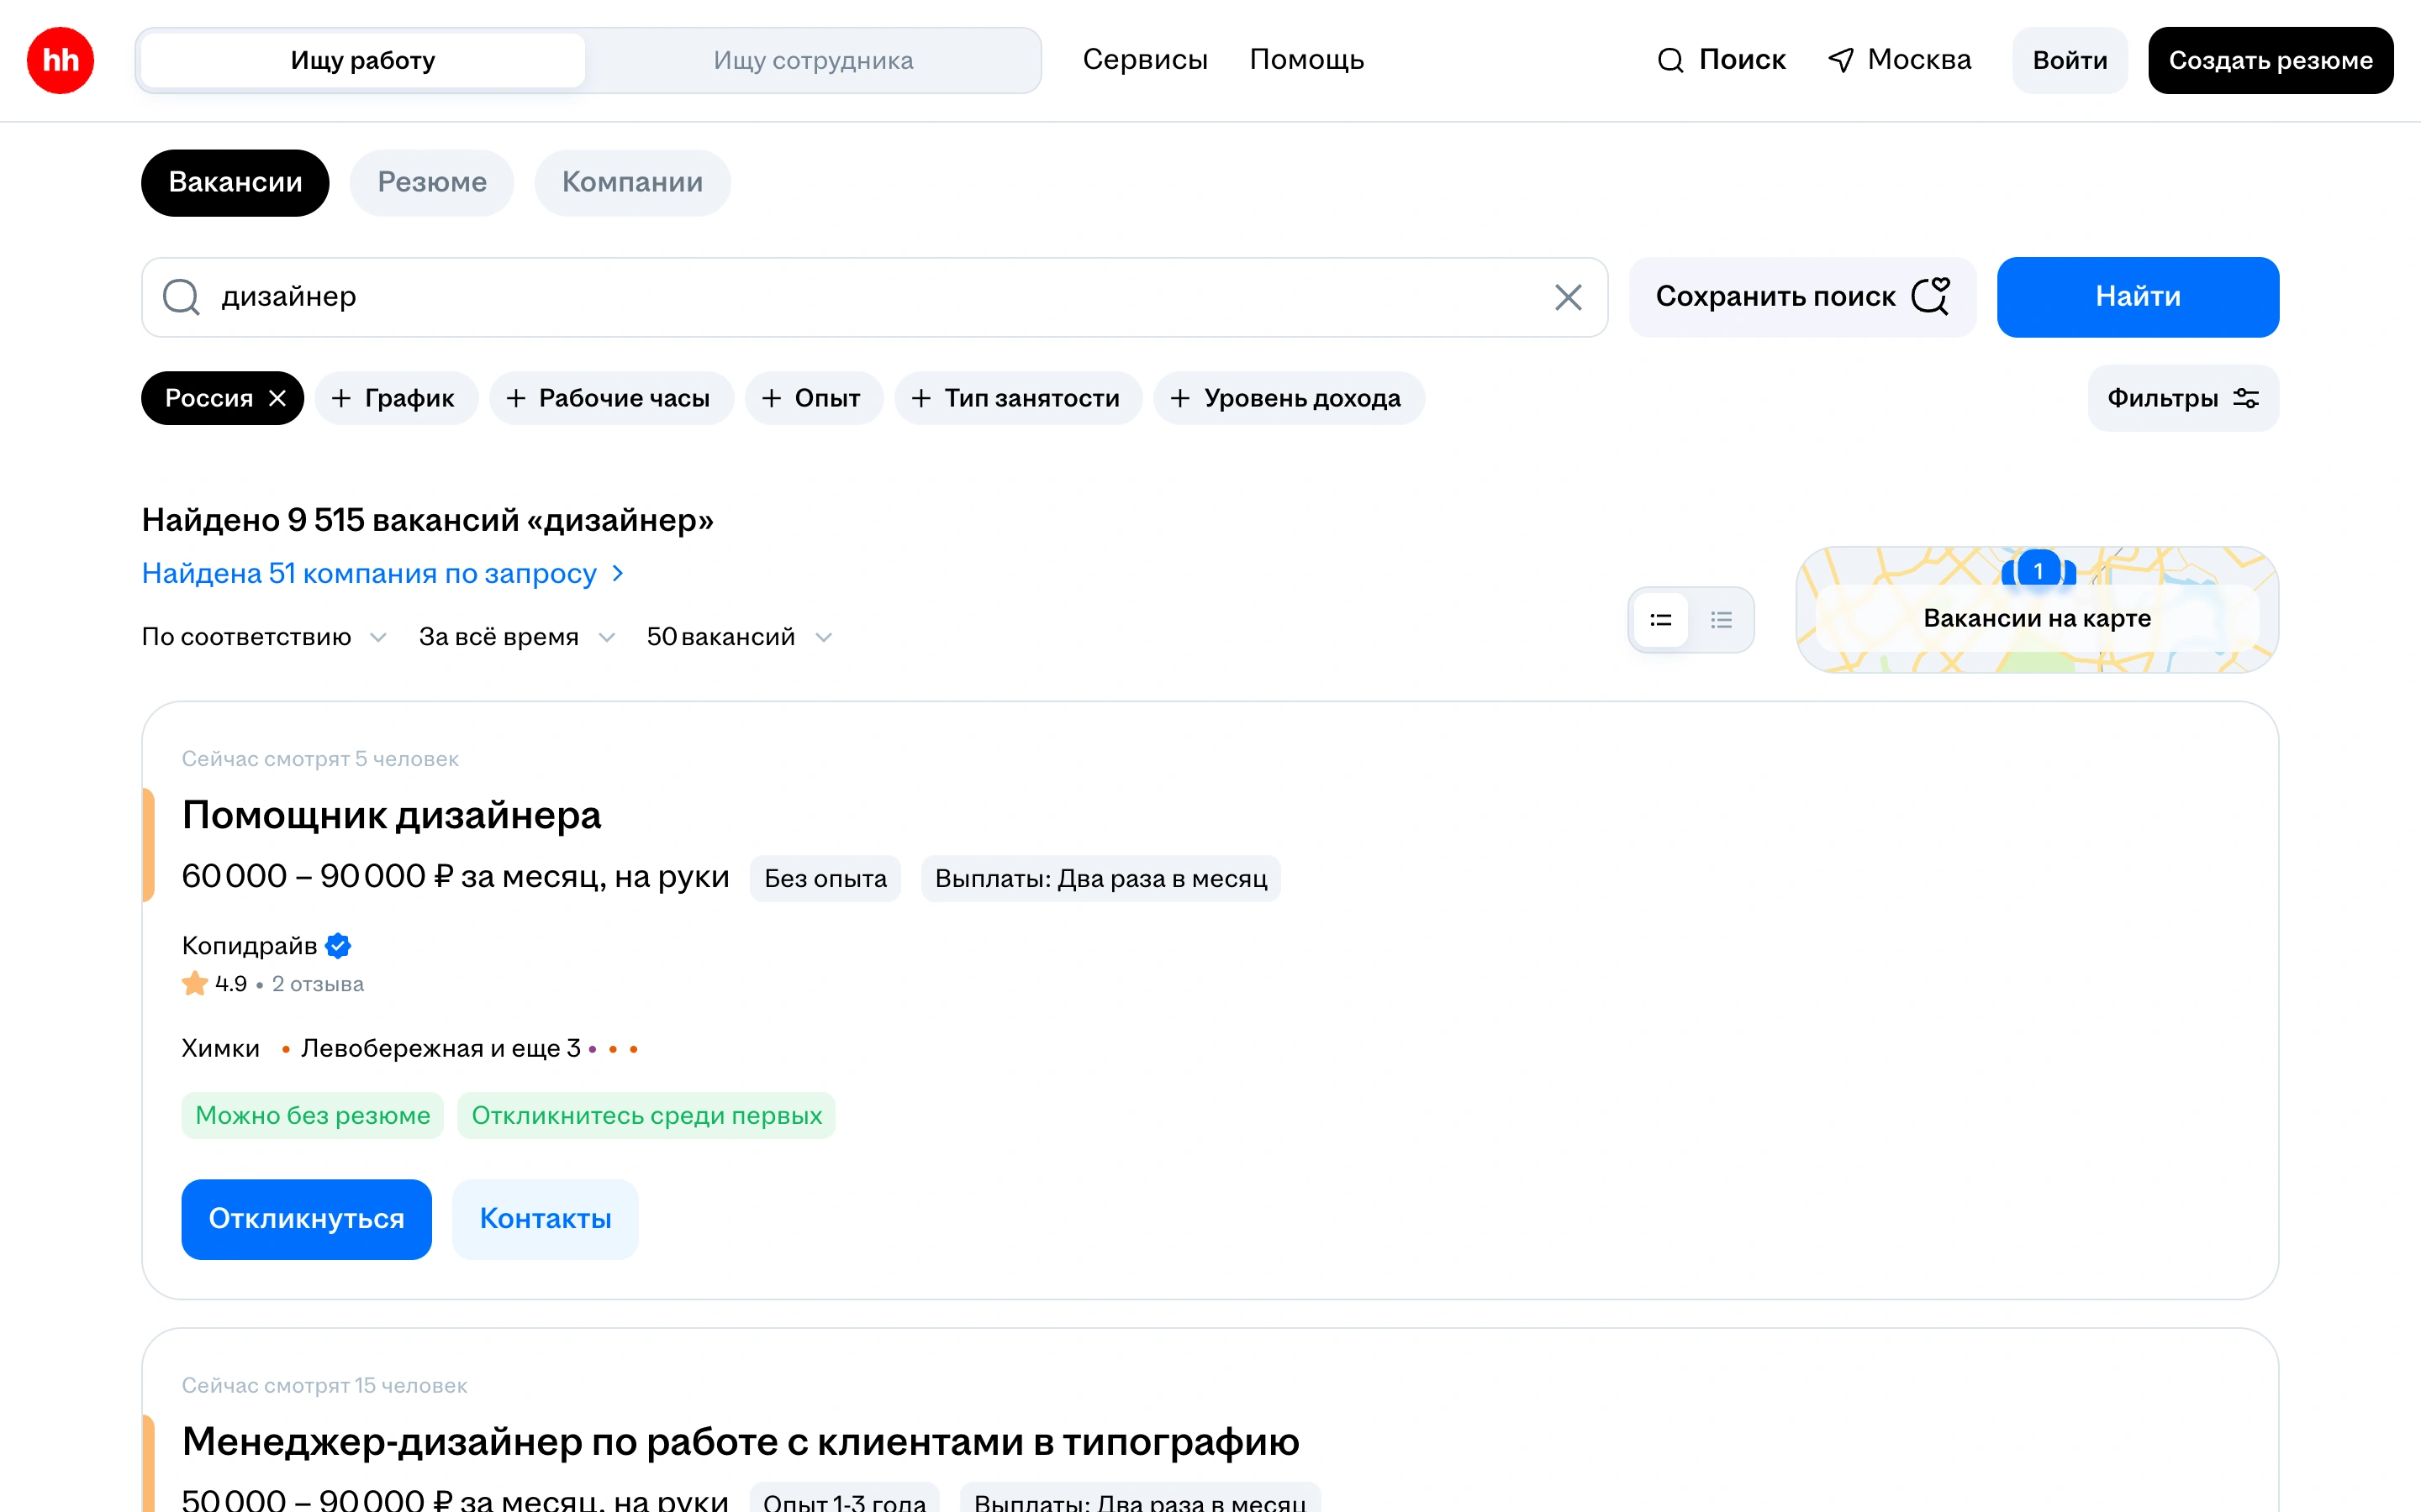Add the Тип занятости filter

click(x=1019, y=398)
